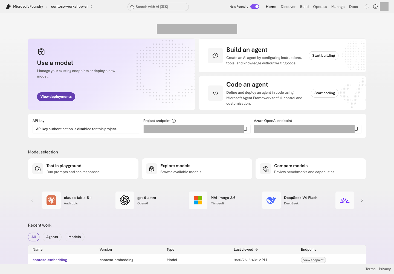
Task: Select the Microsoft MAI-Image-2.6 logo
Action: pos(198,200)
